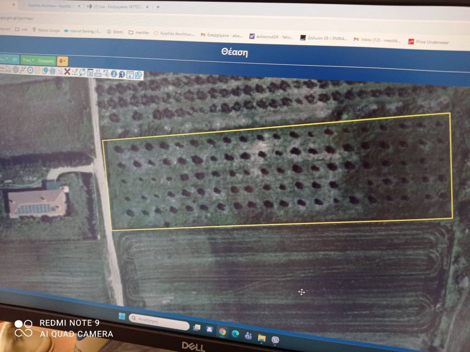
Task: Select the info with letter A tool
Action: click(x=122, y=74)
